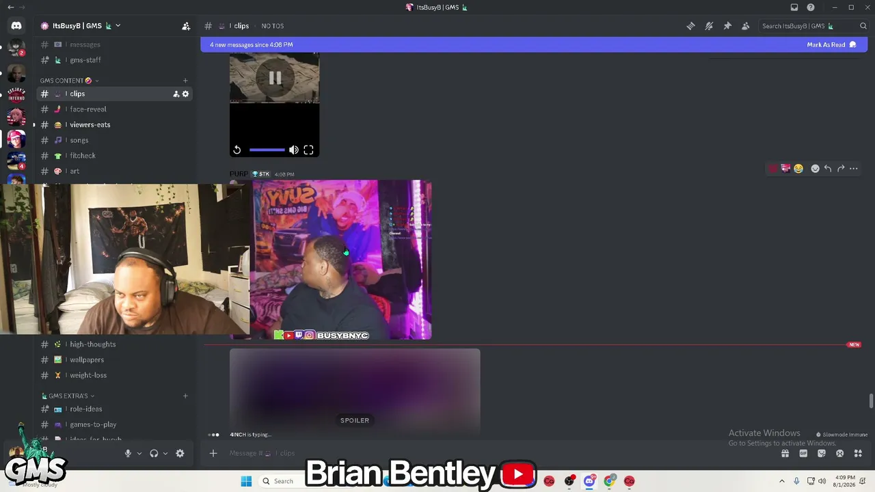Switch to the games-to-play channel

coord(114,424)
